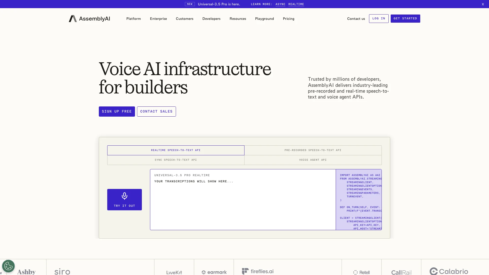
Task: Select the Voice Agent API tab
Action: pyautogui.click(x=313, y=160)
